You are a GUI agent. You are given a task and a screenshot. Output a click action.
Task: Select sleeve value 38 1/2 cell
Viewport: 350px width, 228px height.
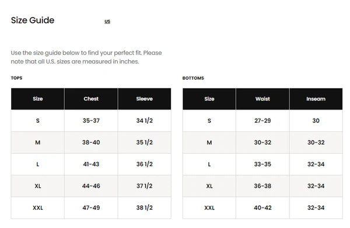145,208
